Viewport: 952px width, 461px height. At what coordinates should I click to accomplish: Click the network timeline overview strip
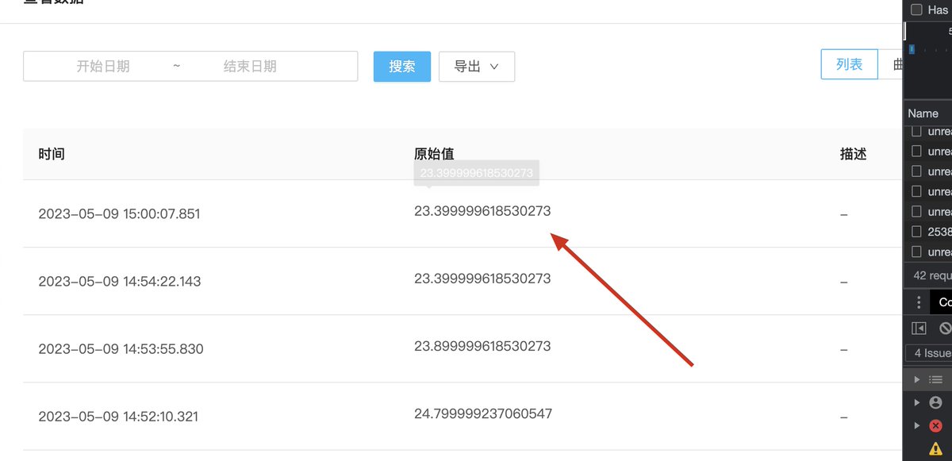point(928,60)
